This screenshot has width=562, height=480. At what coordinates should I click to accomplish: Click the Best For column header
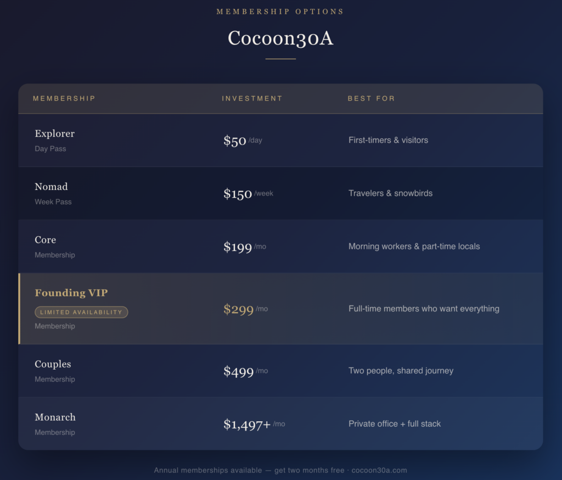pyautogui.click(x=371, y=99)
